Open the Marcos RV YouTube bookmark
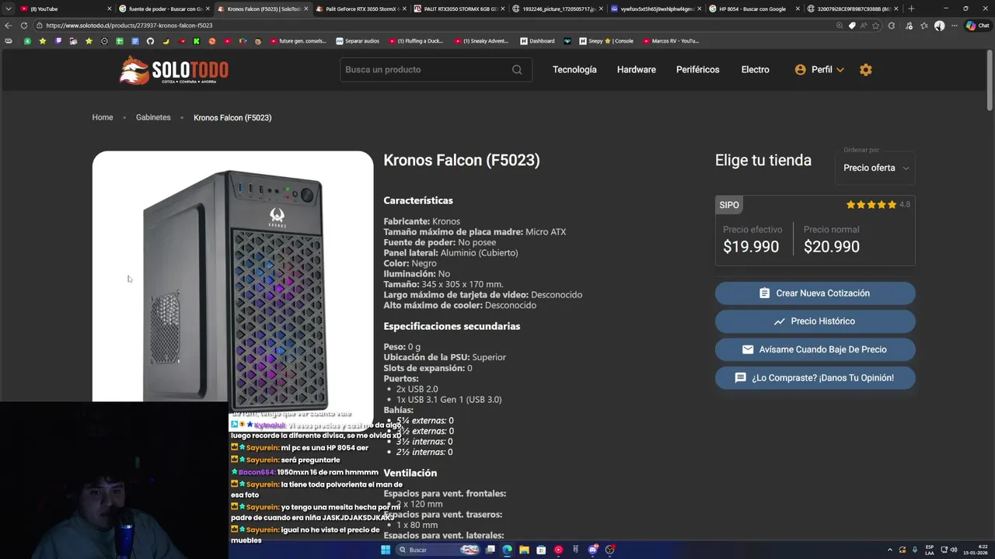The height and width of the screenshot is (559, 995). [x=671, y=41]
